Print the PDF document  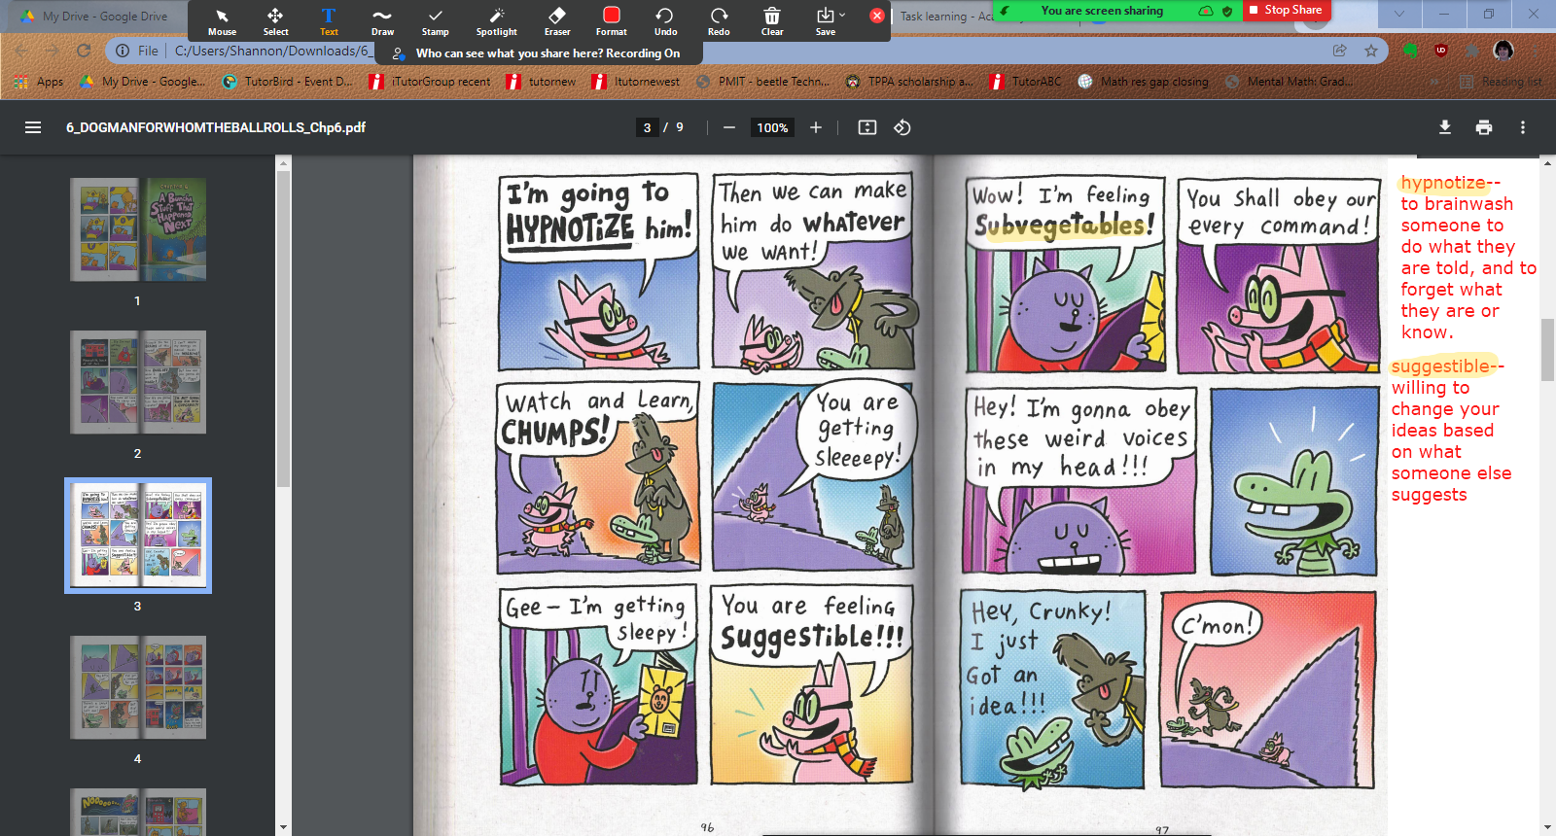tap(1484, 127)
